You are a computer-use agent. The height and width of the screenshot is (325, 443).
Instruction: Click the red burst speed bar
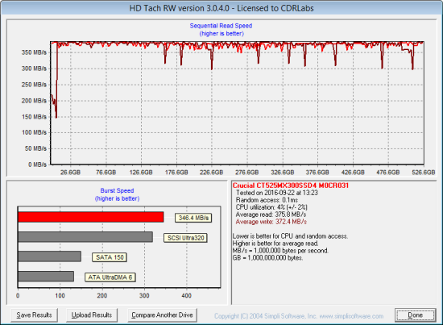pyautogui.click(x=91, y=217)
